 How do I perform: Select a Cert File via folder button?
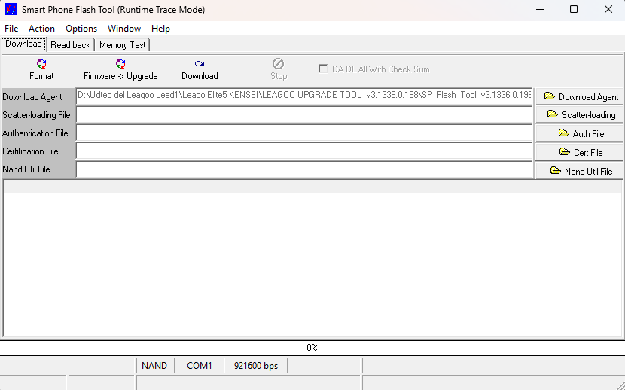pos(579,152)
